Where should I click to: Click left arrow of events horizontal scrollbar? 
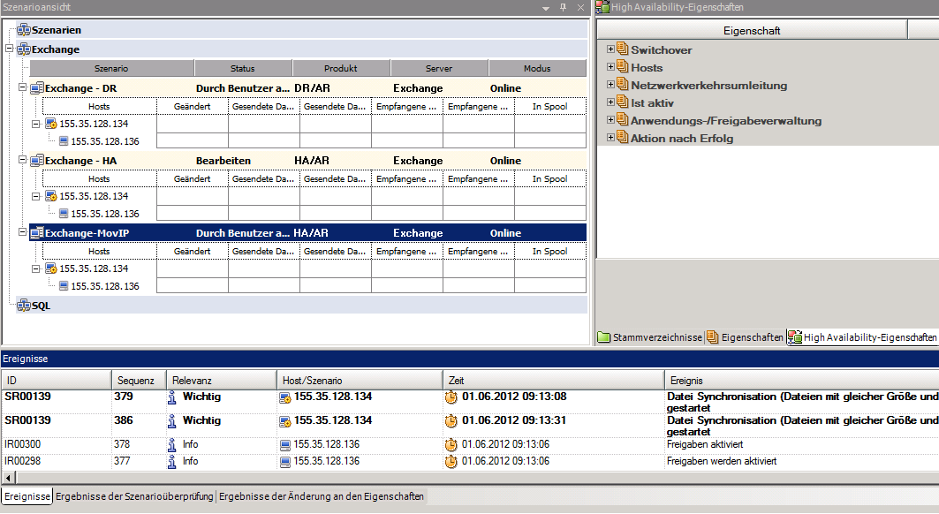click(8, 478)
